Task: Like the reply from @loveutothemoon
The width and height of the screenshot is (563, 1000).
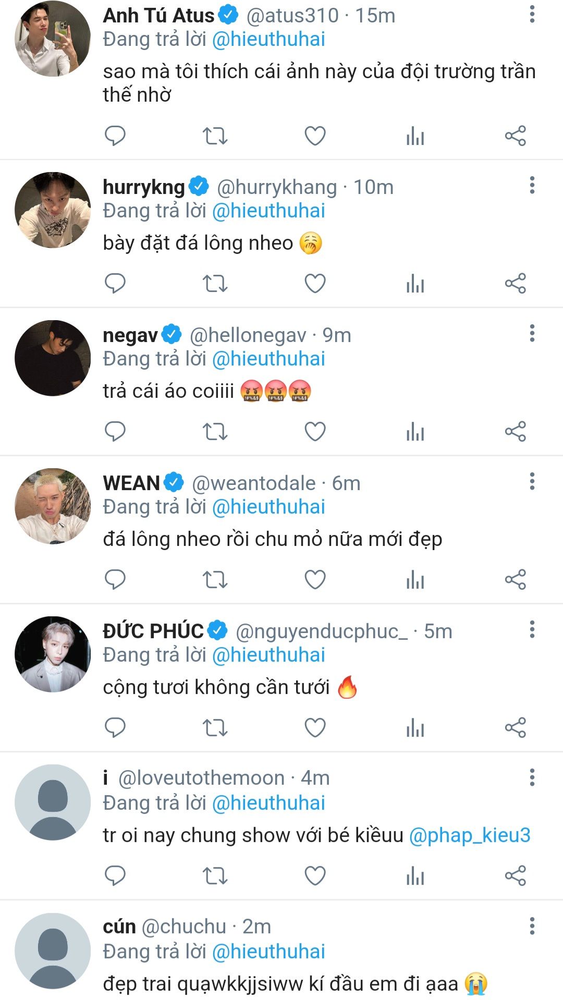Action: tap(315, 875)
